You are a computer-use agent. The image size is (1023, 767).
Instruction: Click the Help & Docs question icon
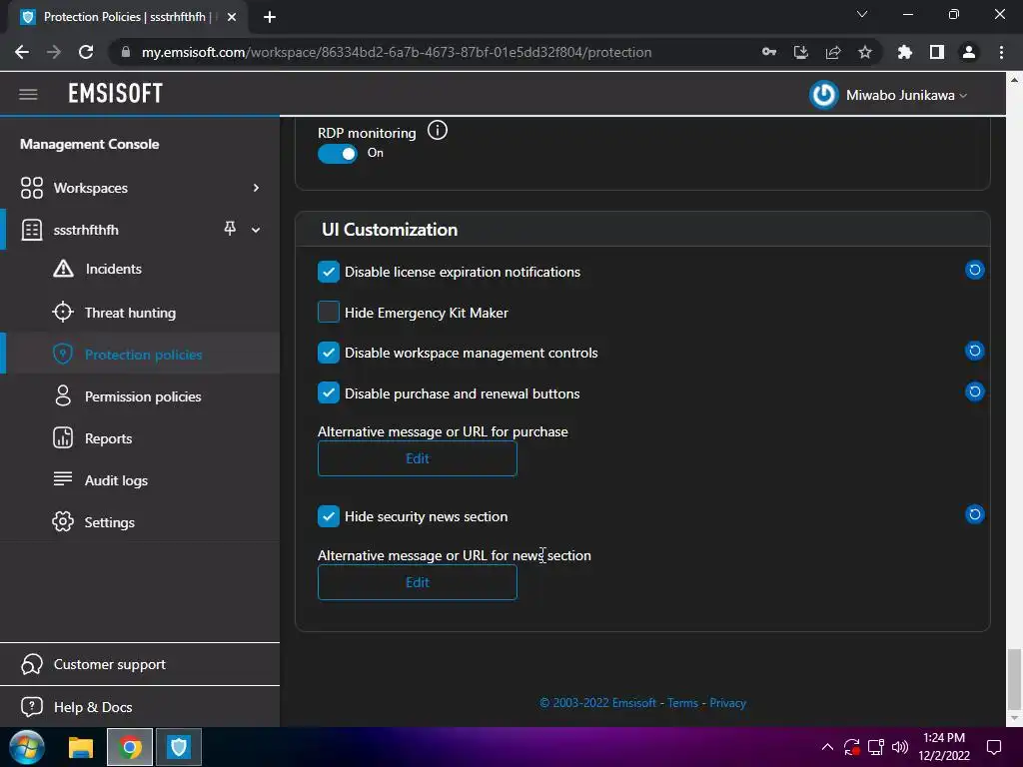pyautogui.click(x=31, y=706)
